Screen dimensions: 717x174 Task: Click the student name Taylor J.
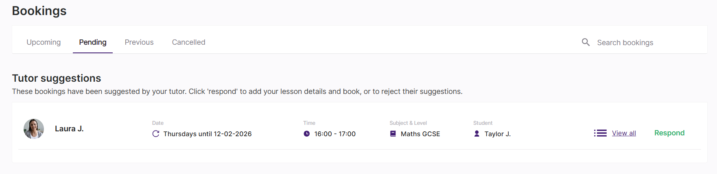click(x=497, y=134)
